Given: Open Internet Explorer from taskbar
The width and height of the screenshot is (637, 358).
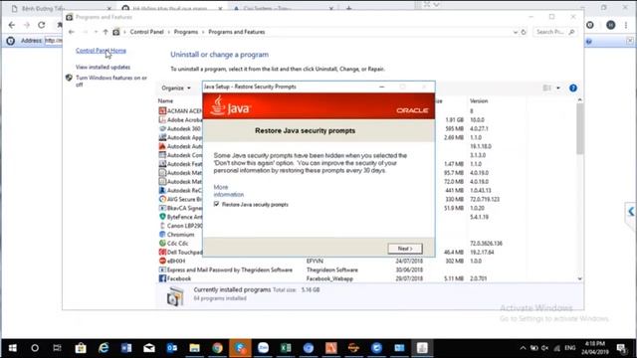Looking at the screenshot, I should coord(104,348).
